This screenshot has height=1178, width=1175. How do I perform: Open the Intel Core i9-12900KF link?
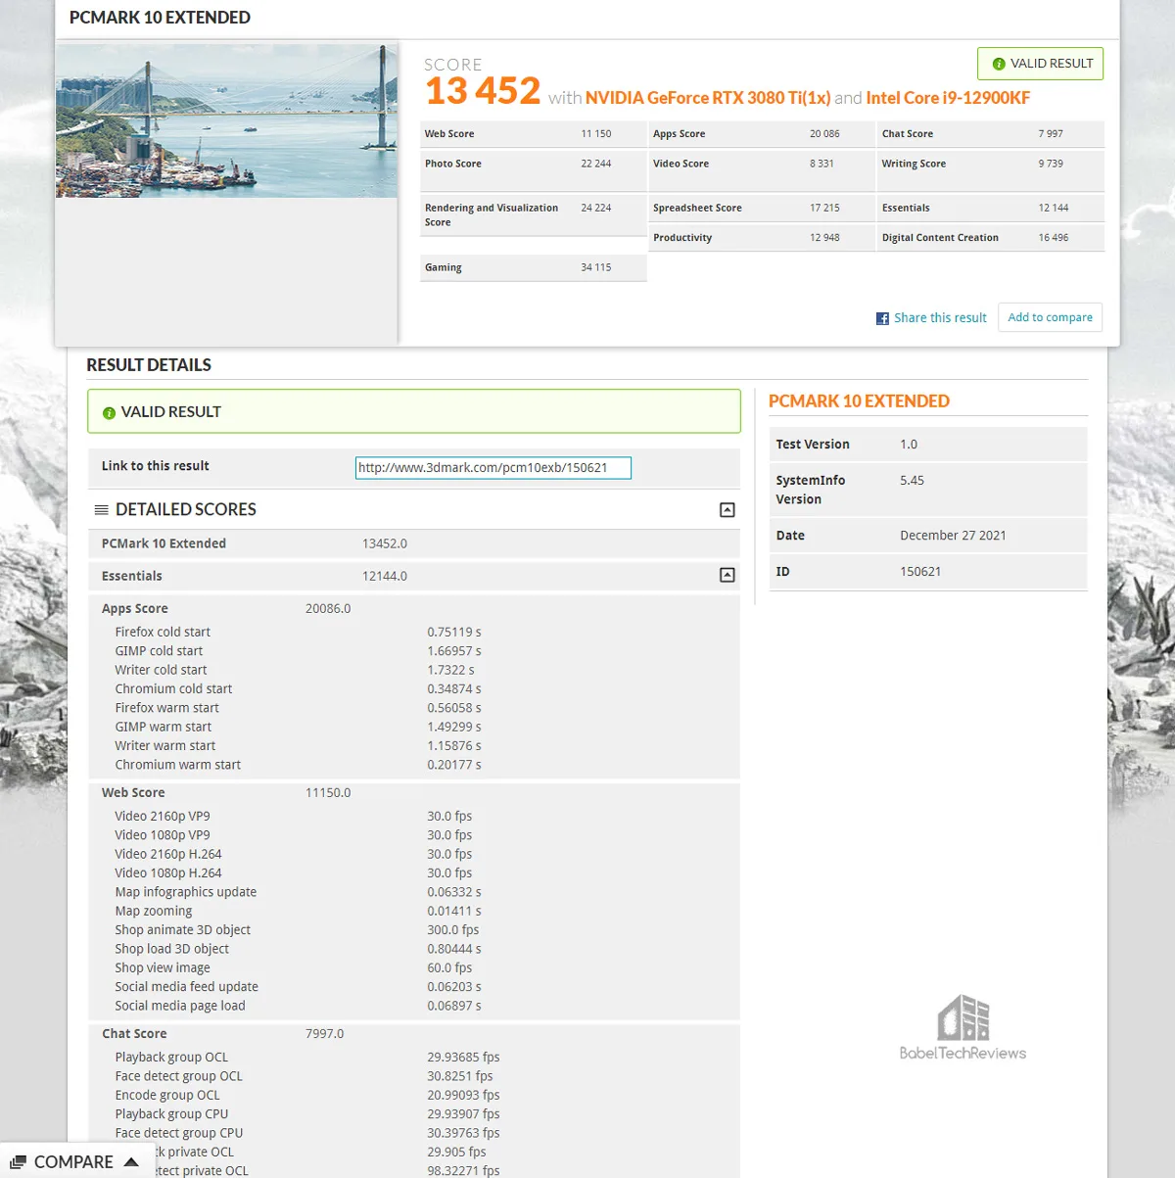[948, 98]
